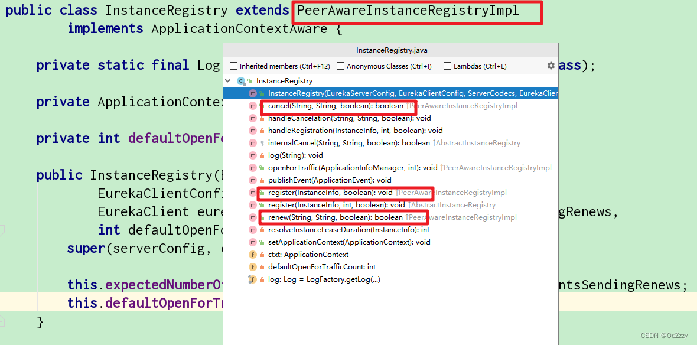Image resolution: width=697 pixels, height=345 pixels.
Task: Select internalCancel method entry
Action: pos(349,143)
